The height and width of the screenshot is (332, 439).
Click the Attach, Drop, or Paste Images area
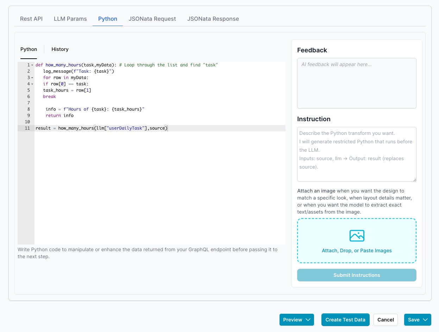pyautogui.click(x=357, y=241)
